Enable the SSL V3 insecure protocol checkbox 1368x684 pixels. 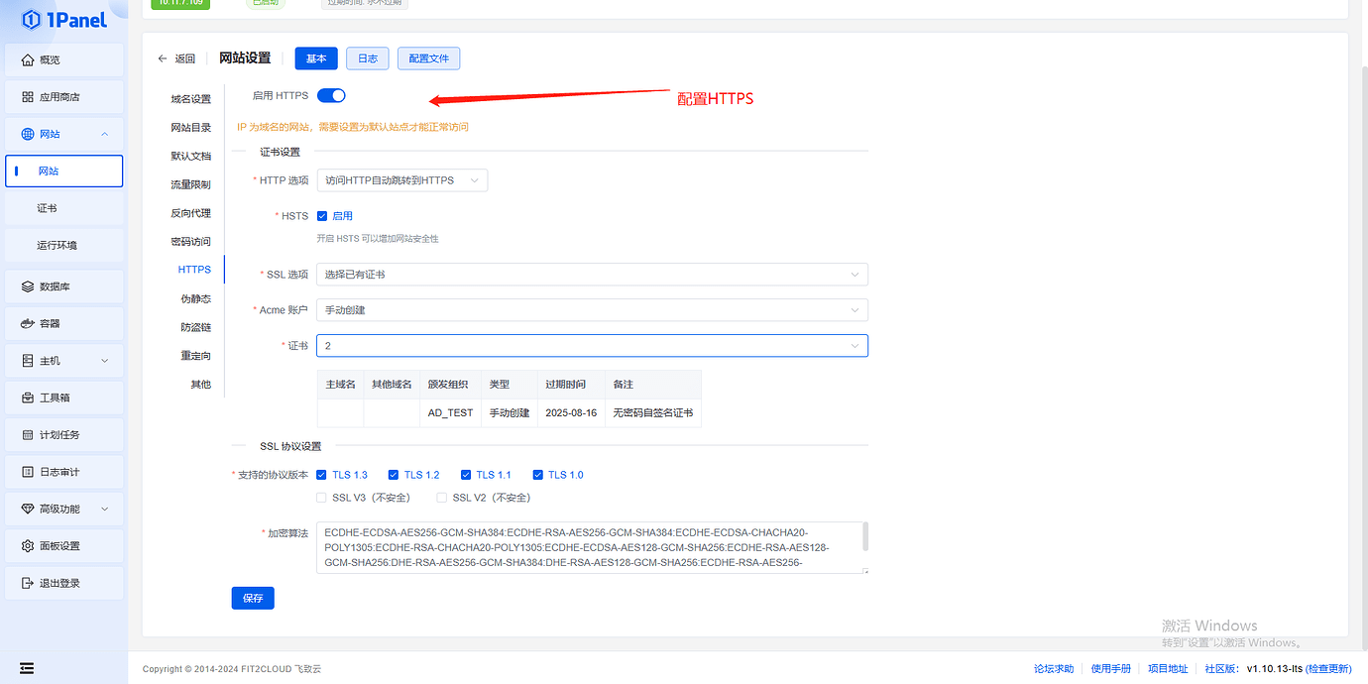321,497
